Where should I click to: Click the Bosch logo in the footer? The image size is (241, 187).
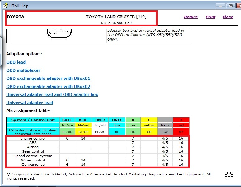pos(229,176)
